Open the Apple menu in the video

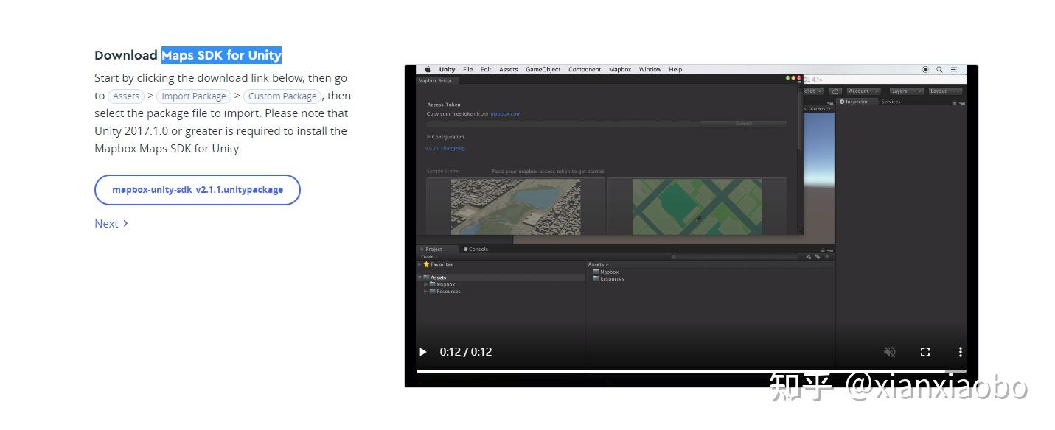[428, 70]
